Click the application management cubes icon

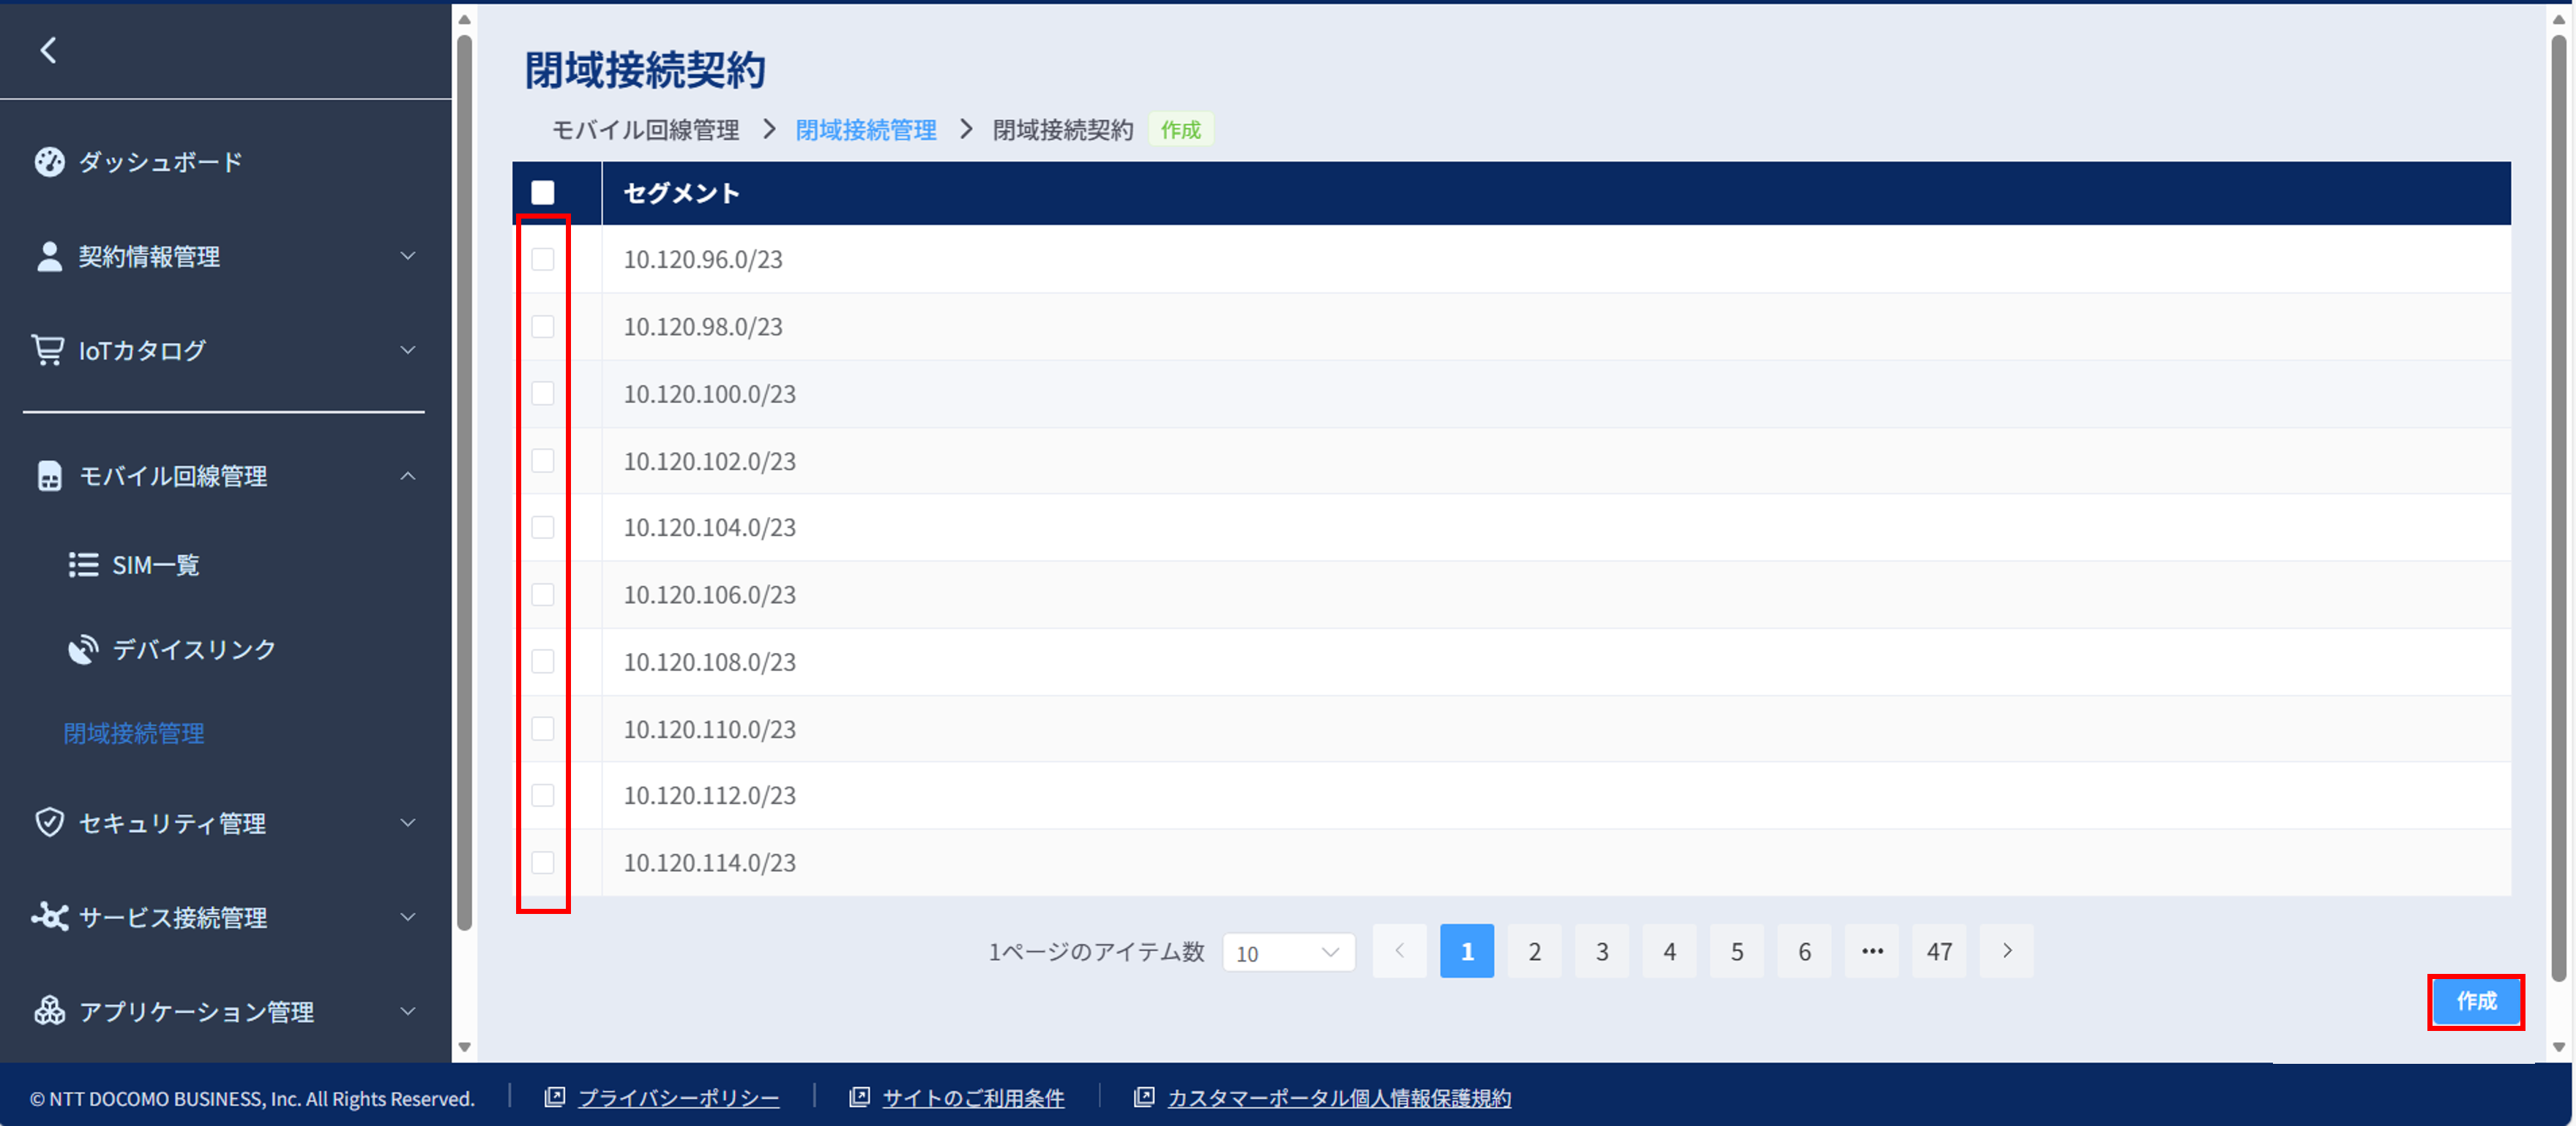click(x=49, y=1011)
